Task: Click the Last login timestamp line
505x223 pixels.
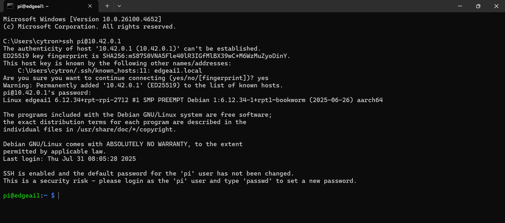Action: point(69,158)
